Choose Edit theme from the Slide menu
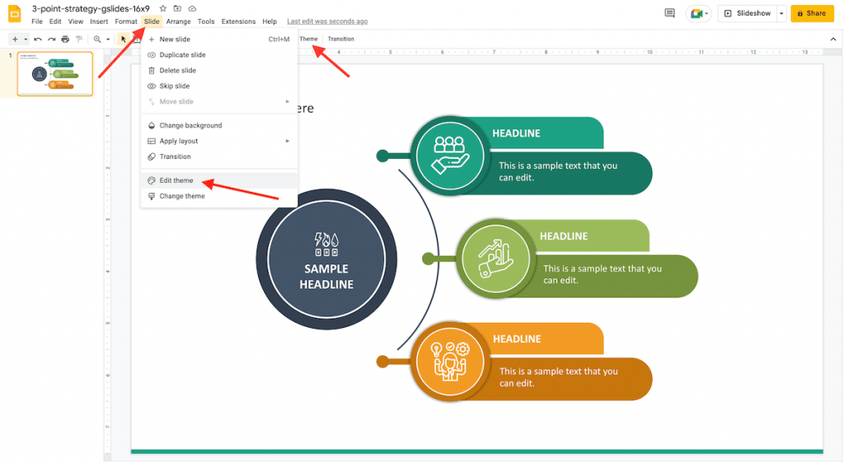The image size is (844, 462). 176,180
